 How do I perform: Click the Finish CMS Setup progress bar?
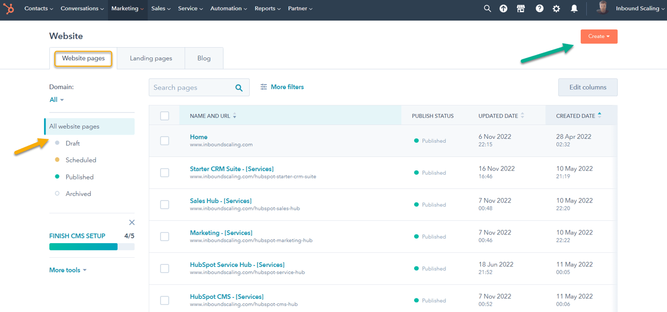[x=92, y=247]
